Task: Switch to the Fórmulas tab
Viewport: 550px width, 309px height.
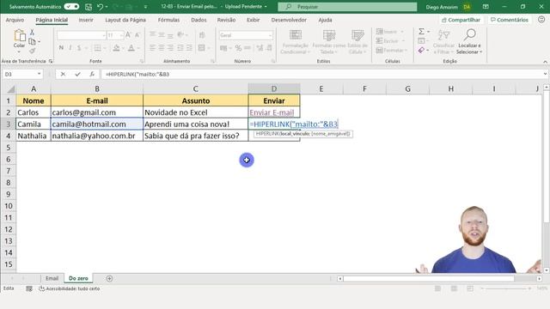Action: (x=168, y=20)
